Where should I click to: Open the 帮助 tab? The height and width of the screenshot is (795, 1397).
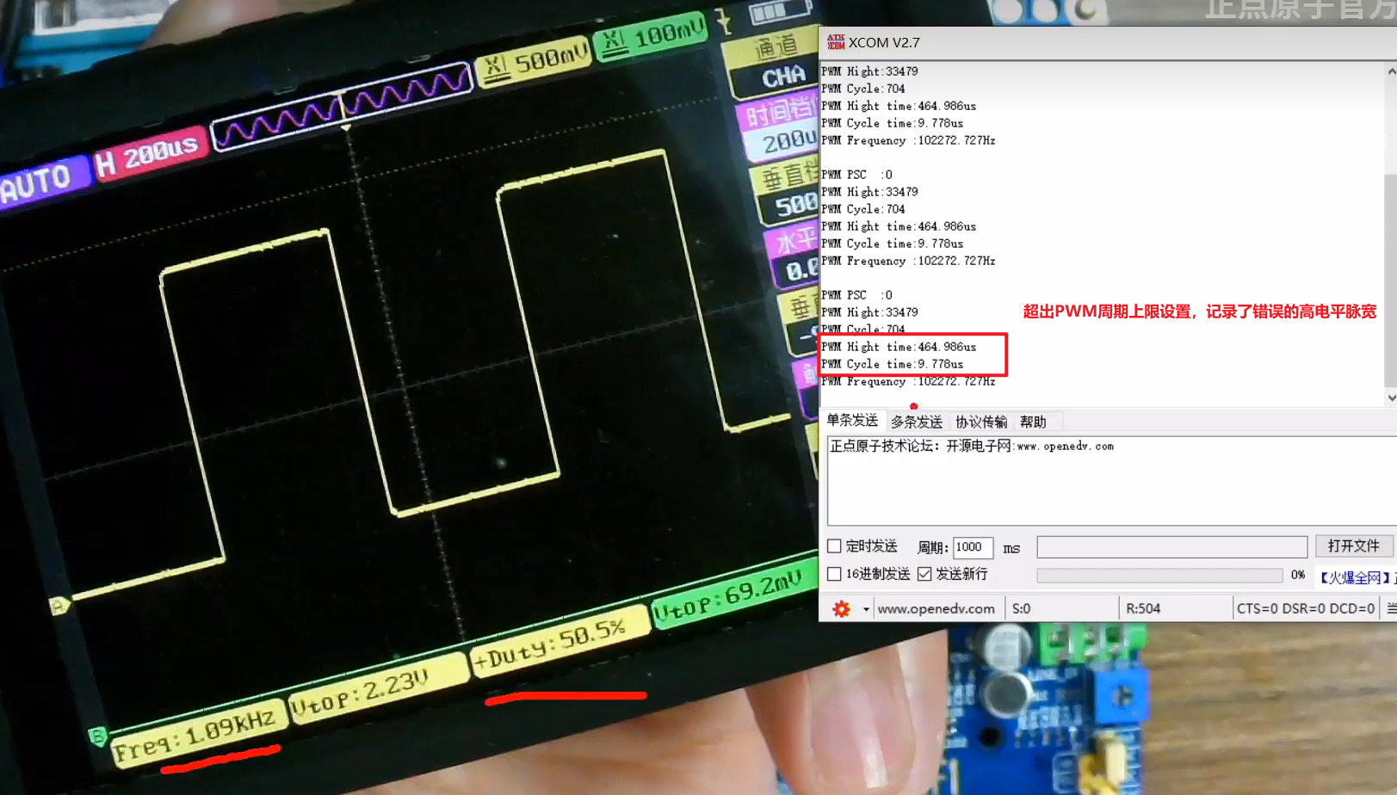(x=1033, y=422)
